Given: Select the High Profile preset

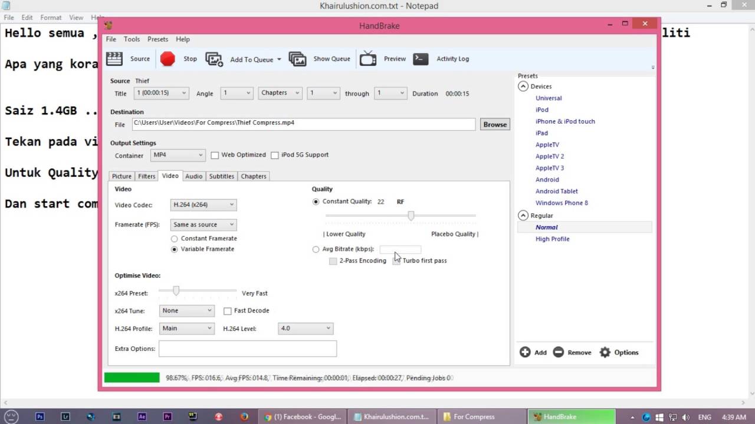Looking at the screenshot, I should coord(553,239).
